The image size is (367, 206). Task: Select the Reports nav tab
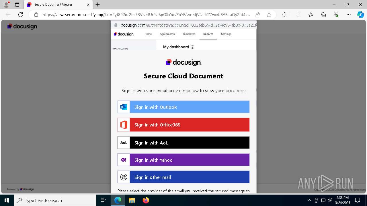point(208,34)
